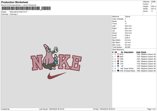
Task: Click the Emerald Black color swatch
Action: click(118, 71)
